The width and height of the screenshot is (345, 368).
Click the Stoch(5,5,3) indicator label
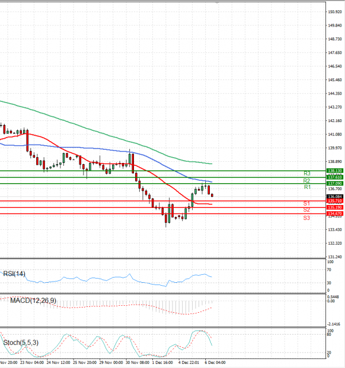pos(21,343)
